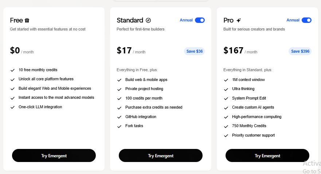Toggle Annual billing on Pro plan
This screenshot has width=321, height=174.
pyautogui.click(x=306, y=20)
